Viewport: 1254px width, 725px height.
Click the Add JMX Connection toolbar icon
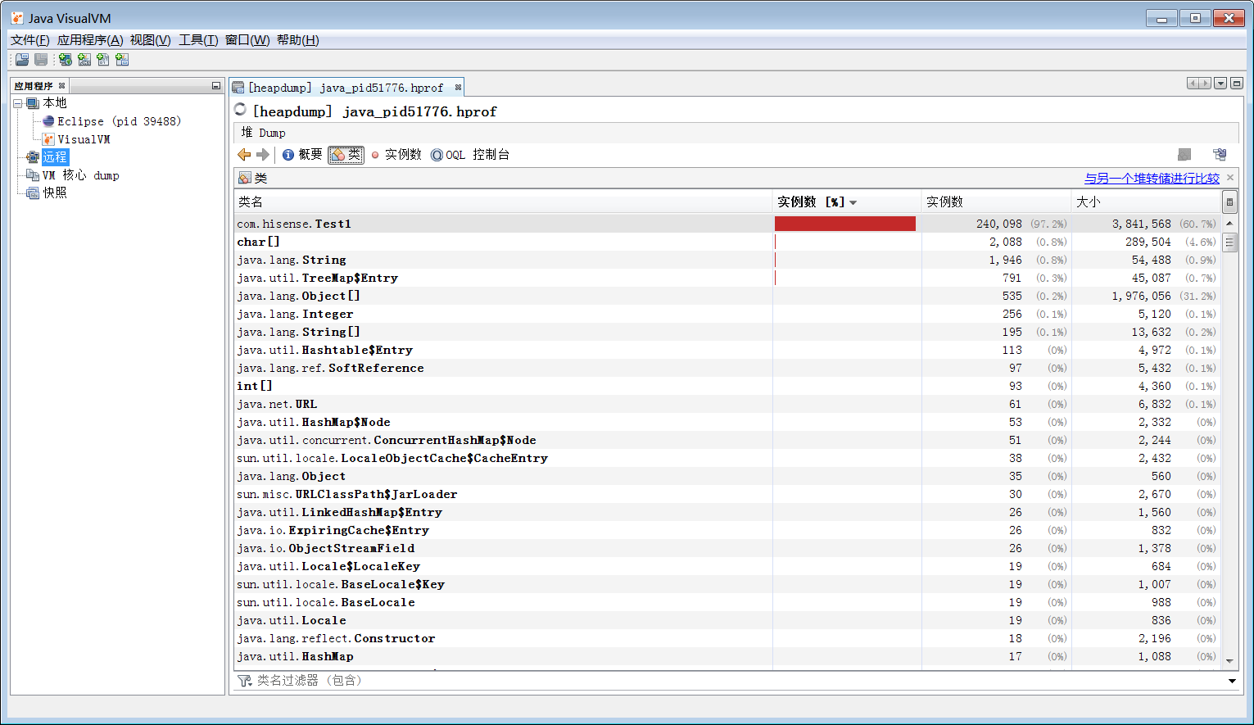coord(84,60)
